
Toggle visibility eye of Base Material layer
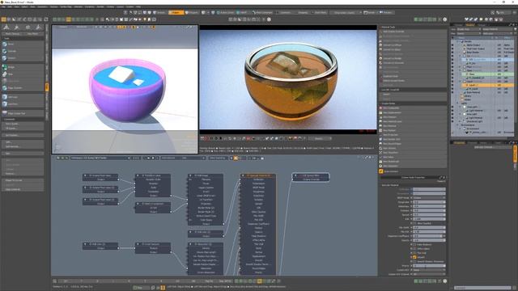point(452,92)
